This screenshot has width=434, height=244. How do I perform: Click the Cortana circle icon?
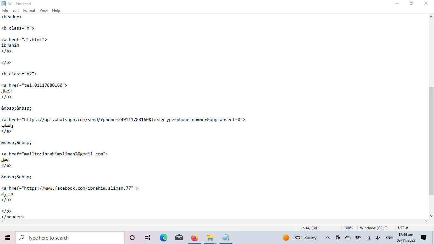[x=132, y=238]
